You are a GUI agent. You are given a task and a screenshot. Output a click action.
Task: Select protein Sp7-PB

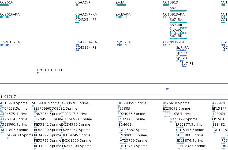point(184,66)
